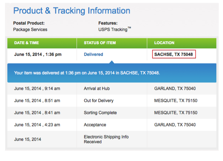This screenshot has height=161, width=223.
Task: Click the Package Services postal product text
Action: click(x=30, y=29)
